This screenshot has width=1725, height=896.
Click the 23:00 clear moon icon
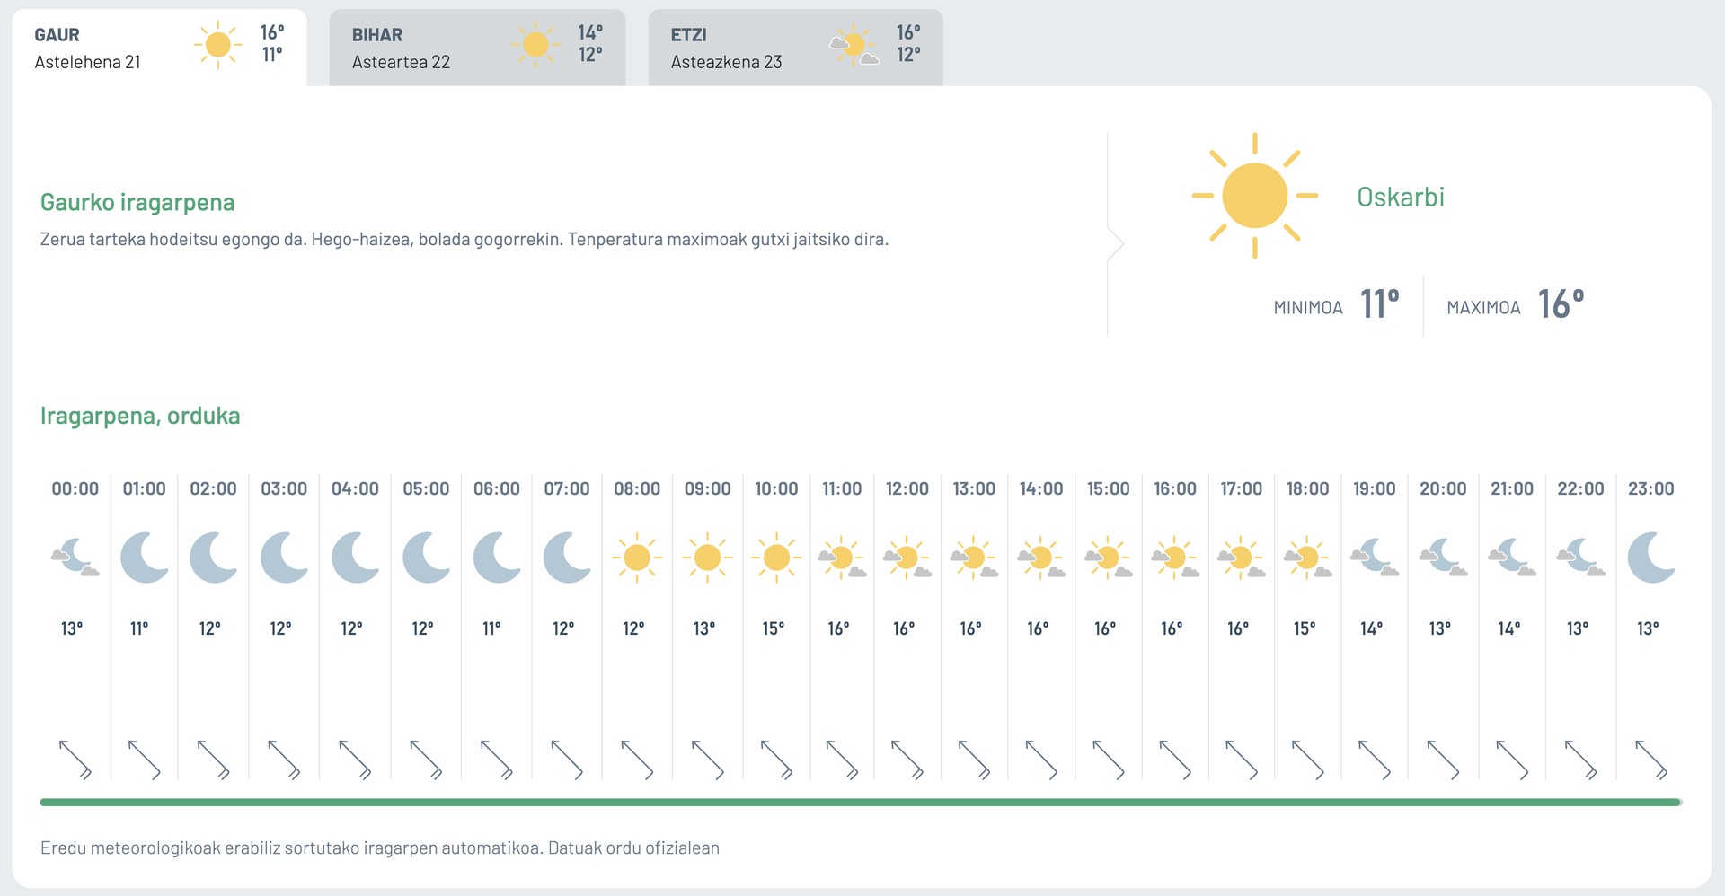1651,558
